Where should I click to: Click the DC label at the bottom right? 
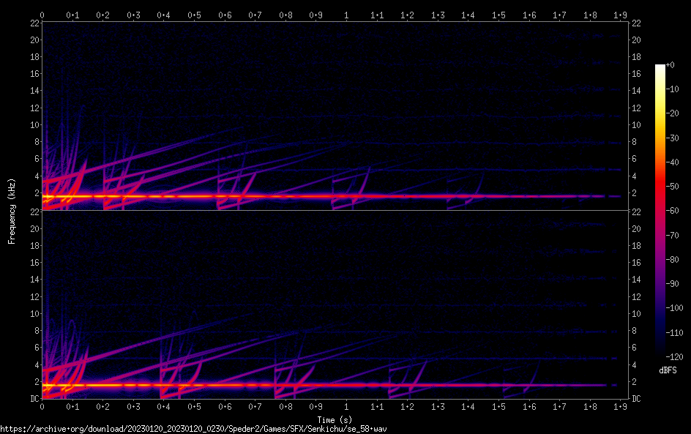click(x=637, y=399)
